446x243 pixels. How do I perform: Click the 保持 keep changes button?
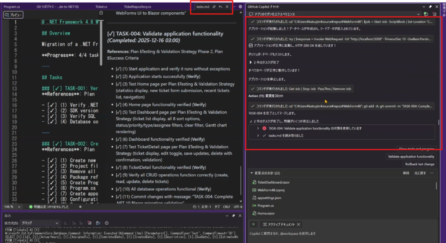[406, 173]
